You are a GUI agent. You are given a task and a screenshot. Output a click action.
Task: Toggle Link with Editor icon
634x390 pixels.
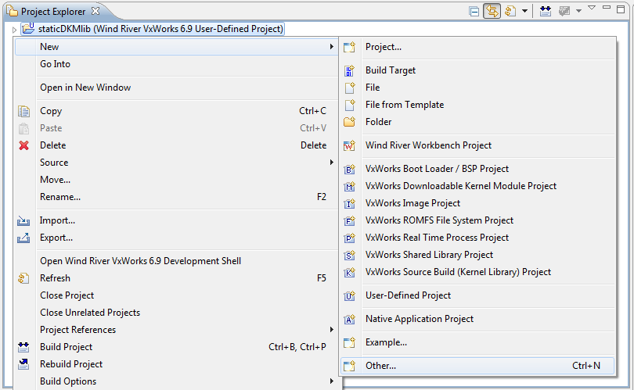click(x=492, y=11)
